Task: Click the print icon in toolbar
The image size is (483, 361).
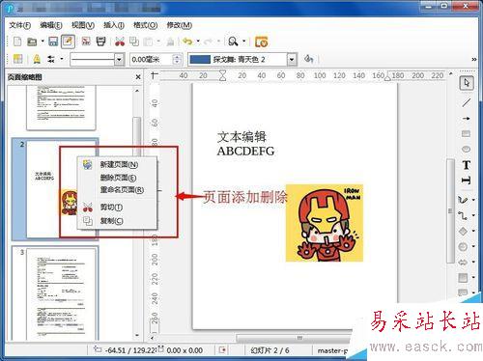Action: click(101, 42)
